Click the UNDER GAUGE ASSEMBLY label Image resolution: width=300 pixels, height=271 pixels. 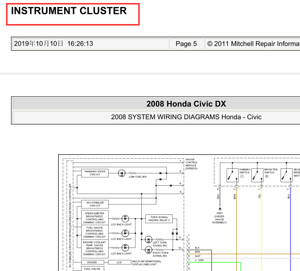pyautogui.click(x=219, y=219)
